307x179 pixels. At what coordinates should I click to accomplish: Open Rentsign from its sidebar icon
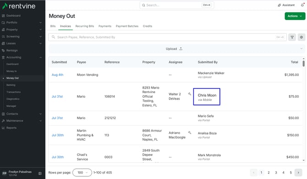coord(3,50)
